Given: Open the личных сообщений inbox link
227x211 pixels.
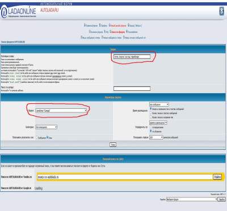Looking at the screenshot, I should click(135, 37).
